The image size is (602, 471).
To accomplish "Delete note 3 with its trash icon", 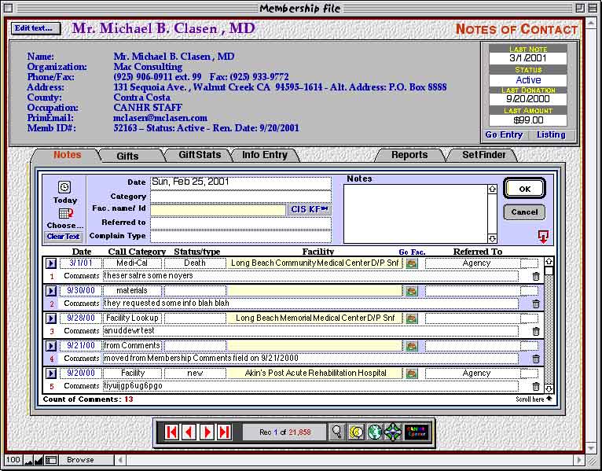I will 536,331.
